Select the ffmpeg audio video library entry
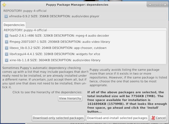This screenshot has width=169, height=124. point(60,42)
